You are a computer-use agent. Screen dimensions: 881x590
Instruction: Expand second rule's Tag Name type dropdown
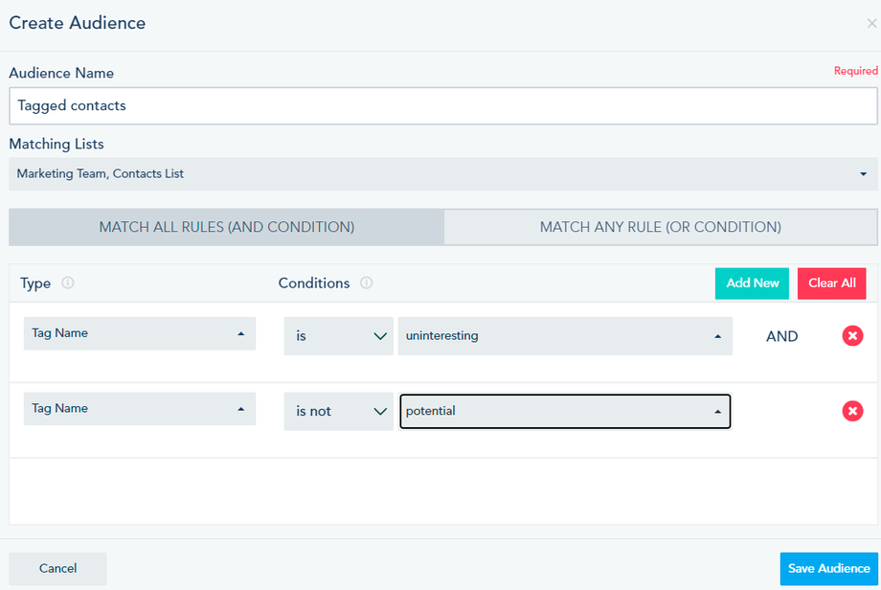140,408
